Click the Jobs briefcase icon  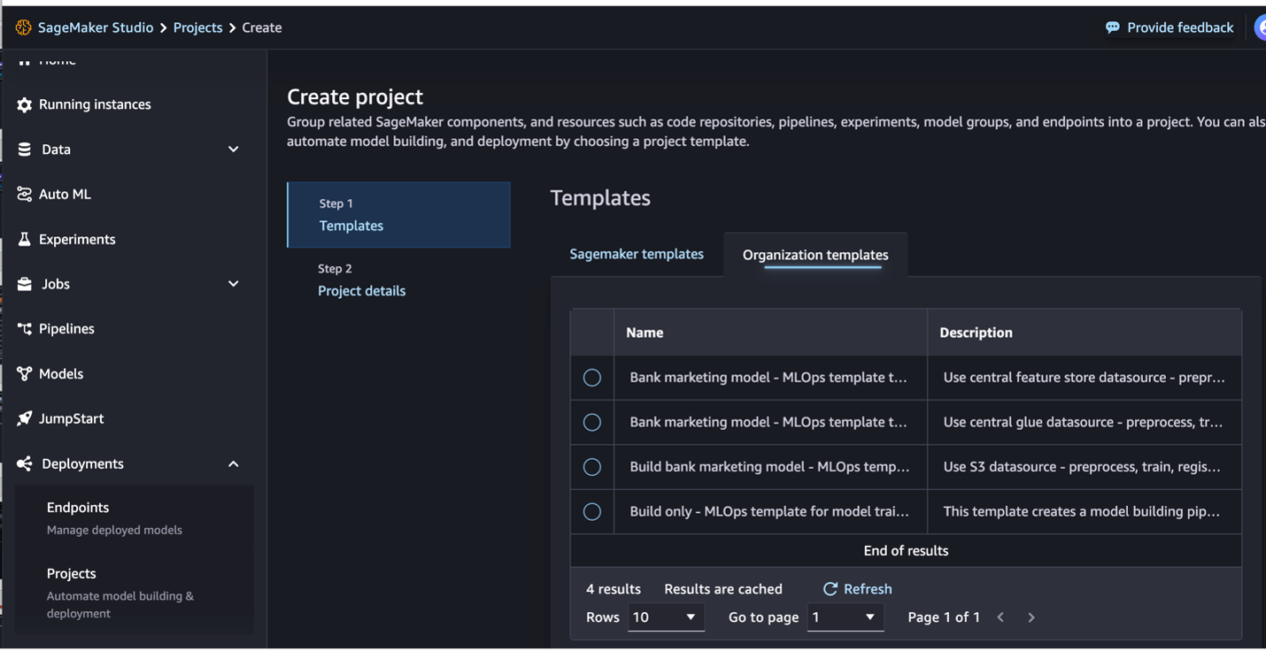(24, 284)
